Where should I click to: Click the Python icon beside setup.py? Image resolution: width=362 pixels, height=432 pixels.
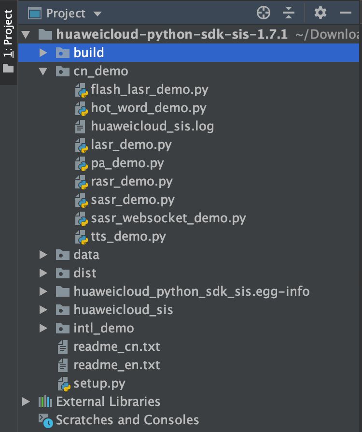pos(64,384)
